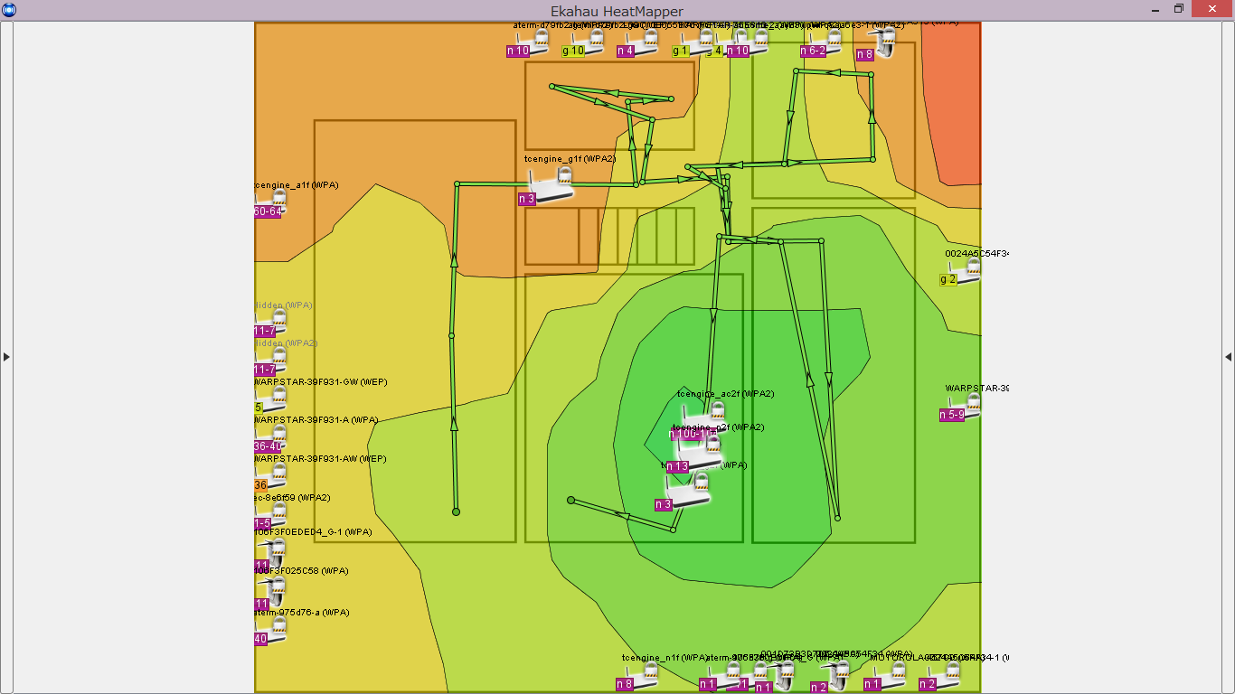
Task: Select the WARPSTAR-39F931-A (WPA) access point
Action: (x=271, y=436)
